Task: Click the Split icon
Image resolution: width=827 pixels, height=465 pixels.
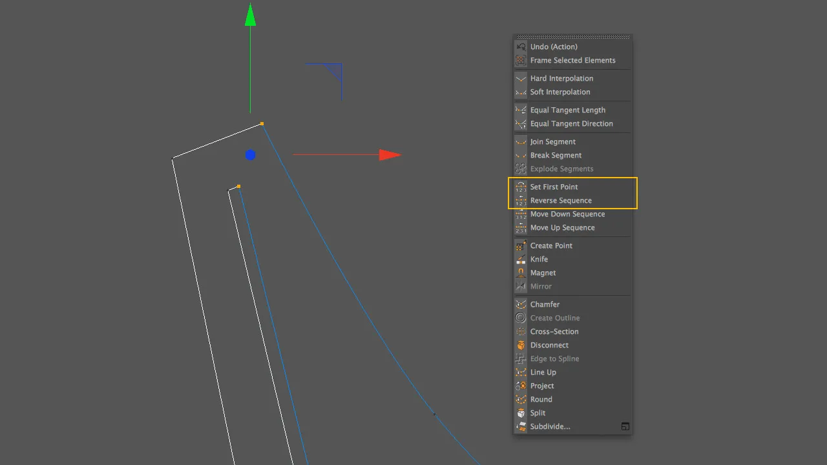Action: [521, 413]
